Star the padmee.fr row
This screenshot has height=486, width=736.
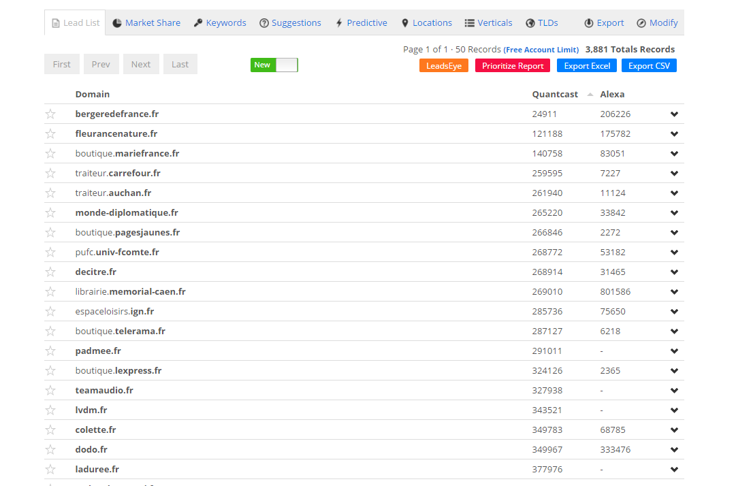pyautogui.click(x=50, y=351)
